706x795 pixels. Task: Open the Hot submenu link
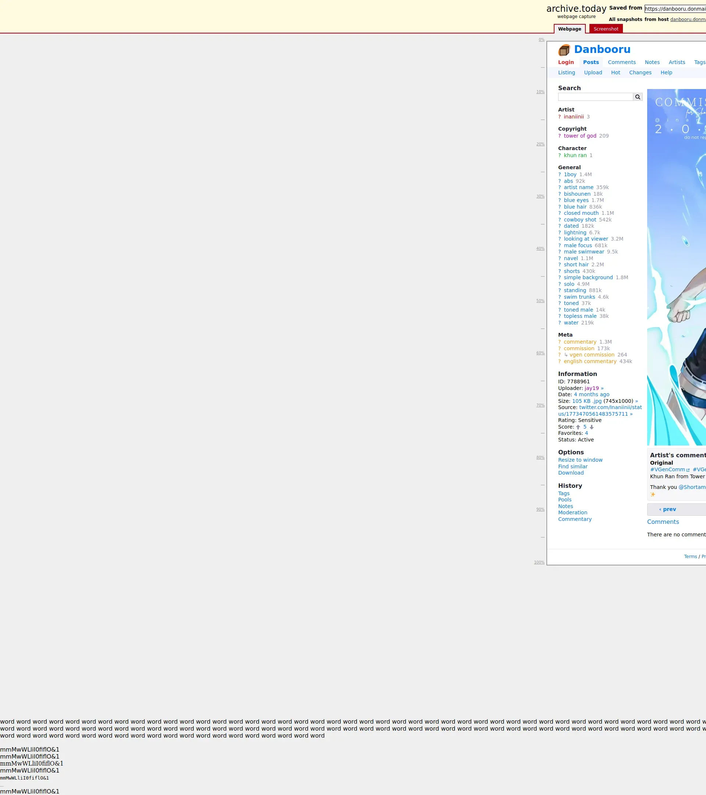click(616, 72)
